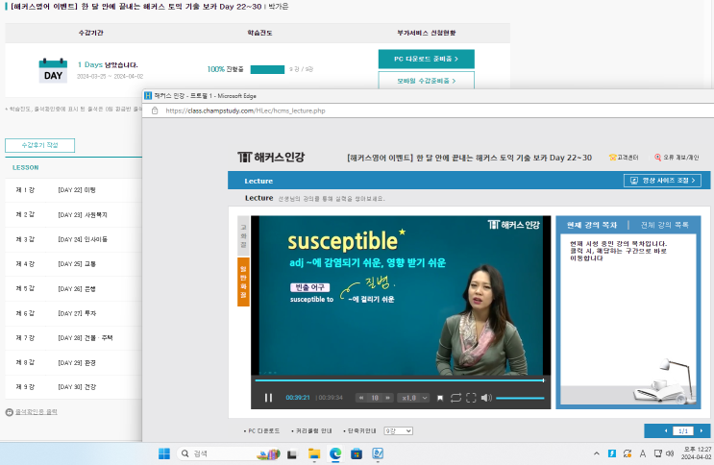This screenshot has width=714, height=465.
Task: Click the popup window URL address bar
Action: tap(428, 110)
